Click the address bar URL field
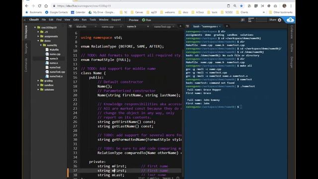 138,6
